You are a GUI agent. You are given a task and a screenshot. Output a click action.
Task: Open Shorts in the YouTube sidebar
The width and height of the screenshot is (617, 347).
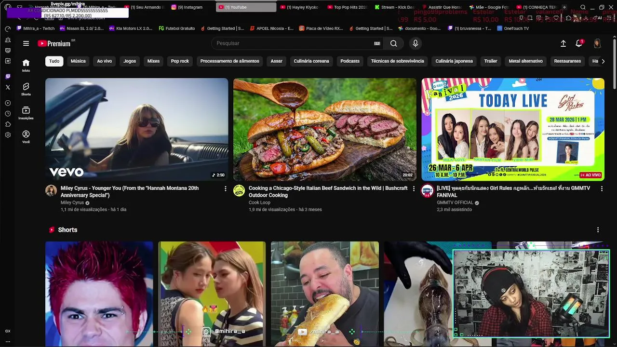(26, 89)
